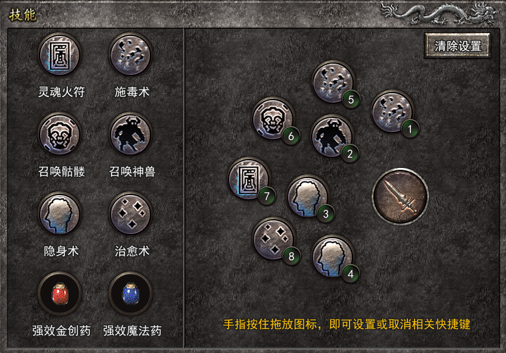Select the blue 强效魔法药 potion
Viewport: 506px width, 353px height.
pos(130,293)
